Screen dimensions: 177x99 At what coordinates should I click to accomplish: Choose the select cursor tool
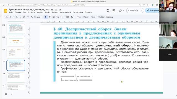(46, 17)
